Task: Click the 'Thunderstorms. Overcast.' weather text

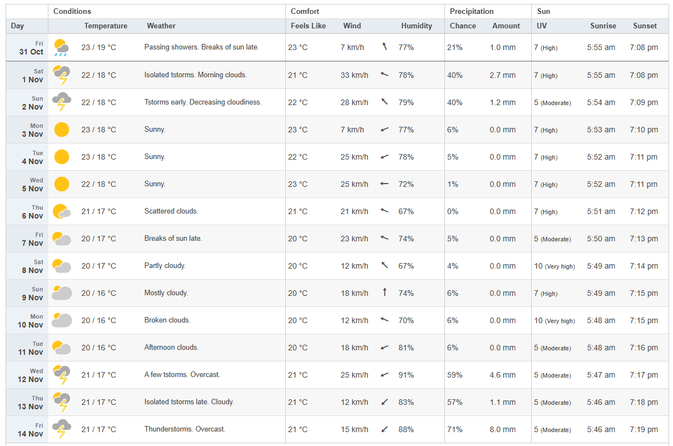Action: [185, 429]
